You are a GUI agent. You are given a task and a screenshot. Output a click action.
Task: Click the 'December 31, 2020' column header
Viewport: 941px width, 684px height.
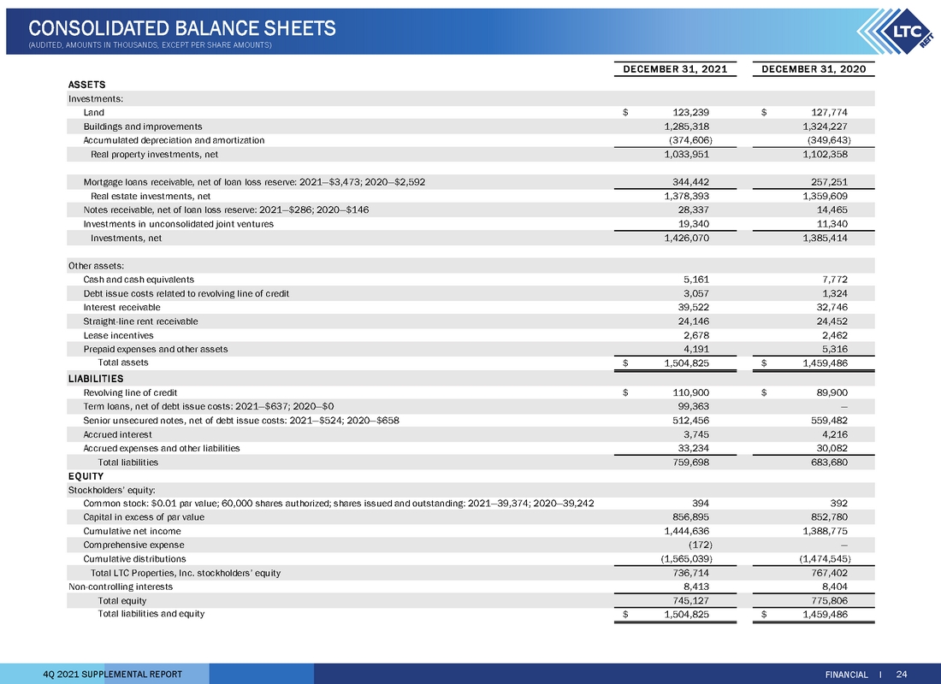click(x=814, y=69)
